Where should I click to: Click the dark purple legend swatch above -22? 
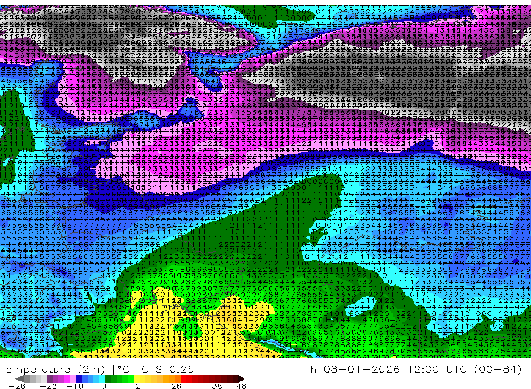50,378
